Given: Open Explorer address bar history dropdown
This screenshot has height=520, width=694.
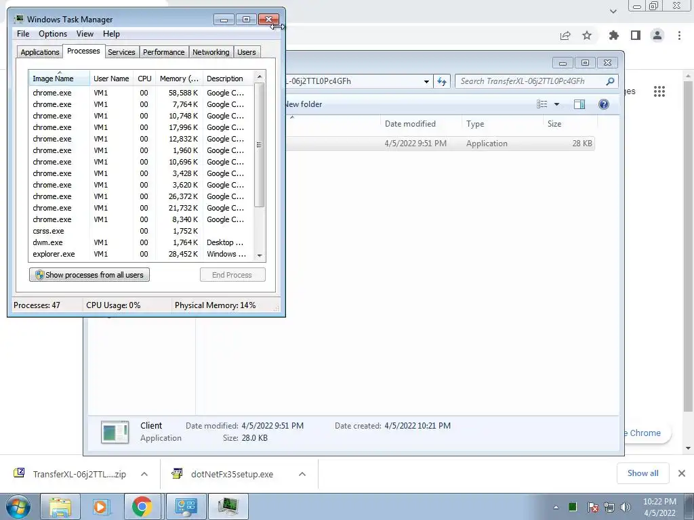Looking at the screenshot, I should pyautogui.click(x=426, y=81).
